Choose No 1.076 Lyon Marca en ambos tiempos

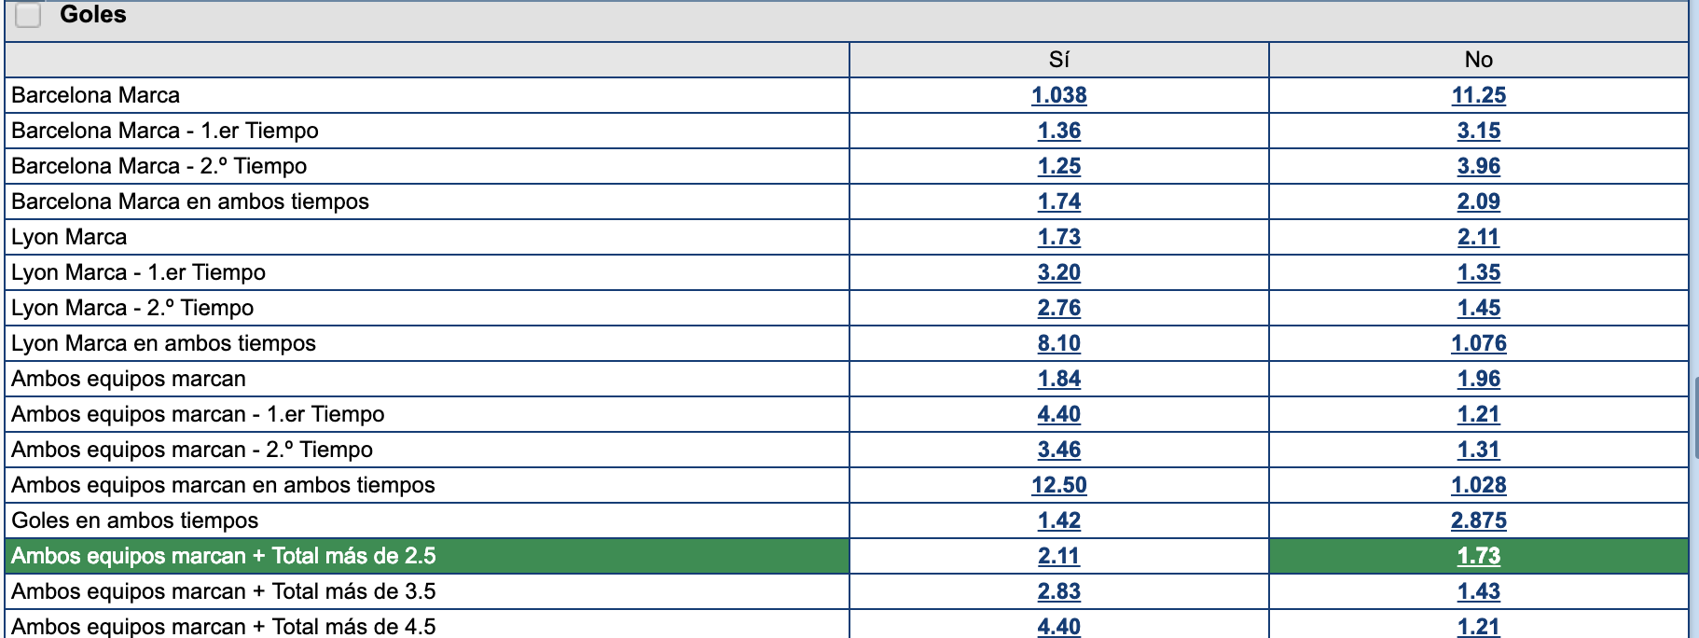pos(1478,343)
